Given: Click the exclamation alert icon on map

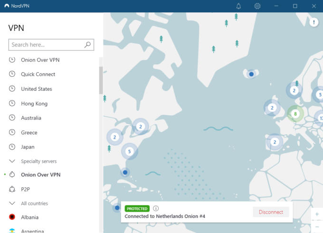Looking at the screenshot, I should tap(314, 22).
